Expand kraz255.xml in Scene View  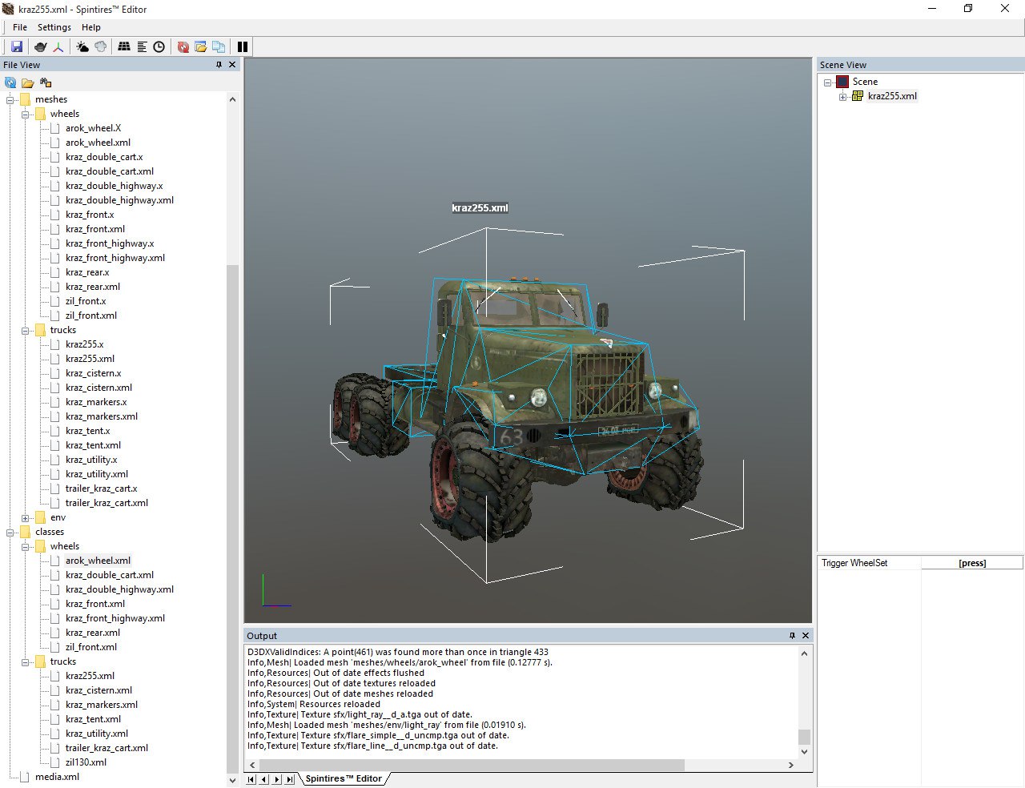point(842,96)
